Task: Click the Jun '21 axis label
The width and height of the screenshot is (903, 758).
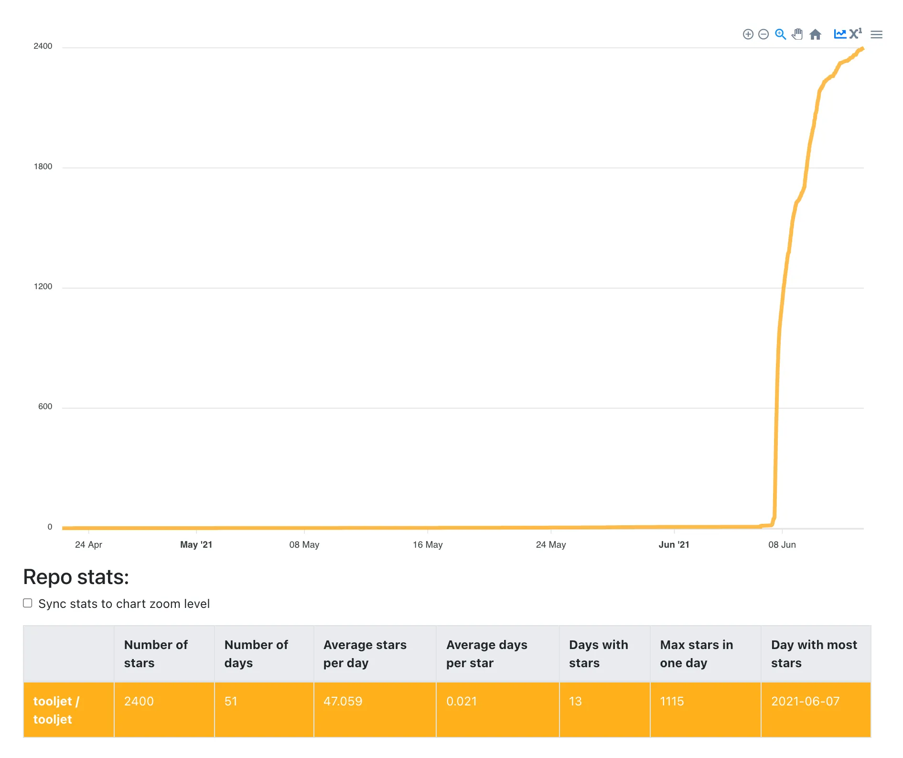Action: (x=674, y=544)
